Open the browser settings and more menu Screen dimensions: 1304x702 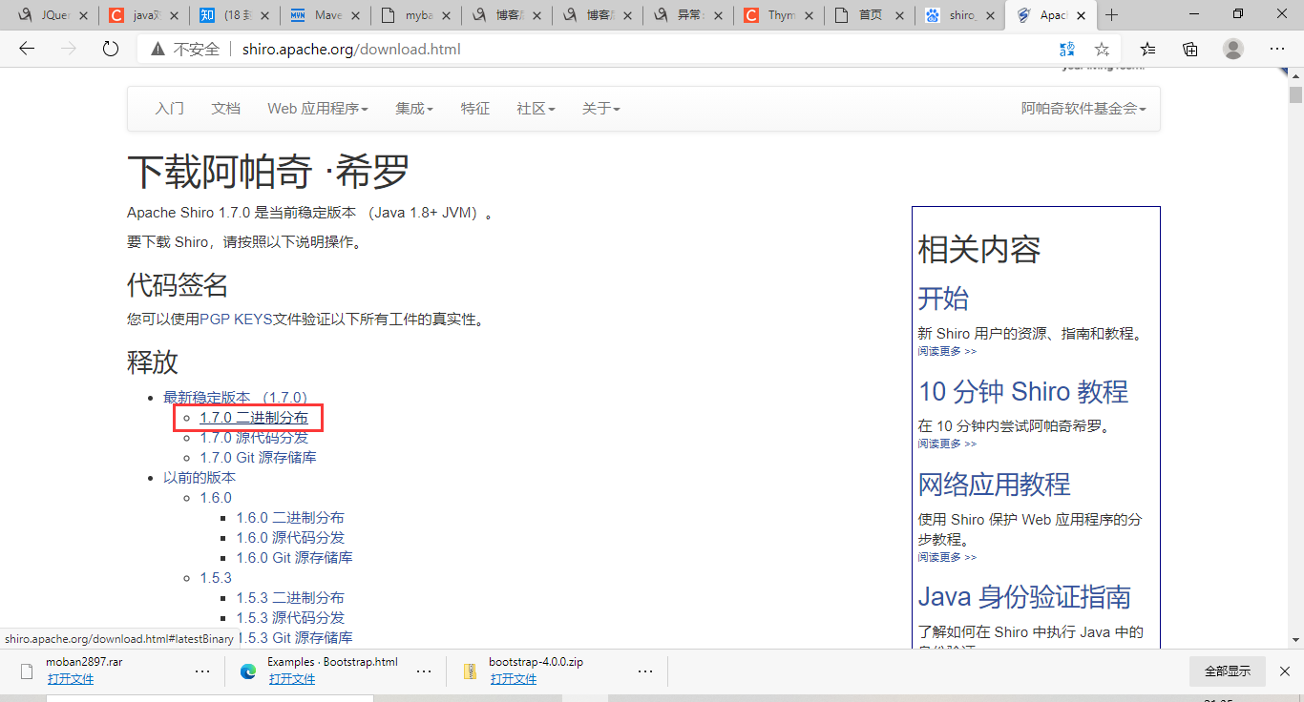point(1277,49)
